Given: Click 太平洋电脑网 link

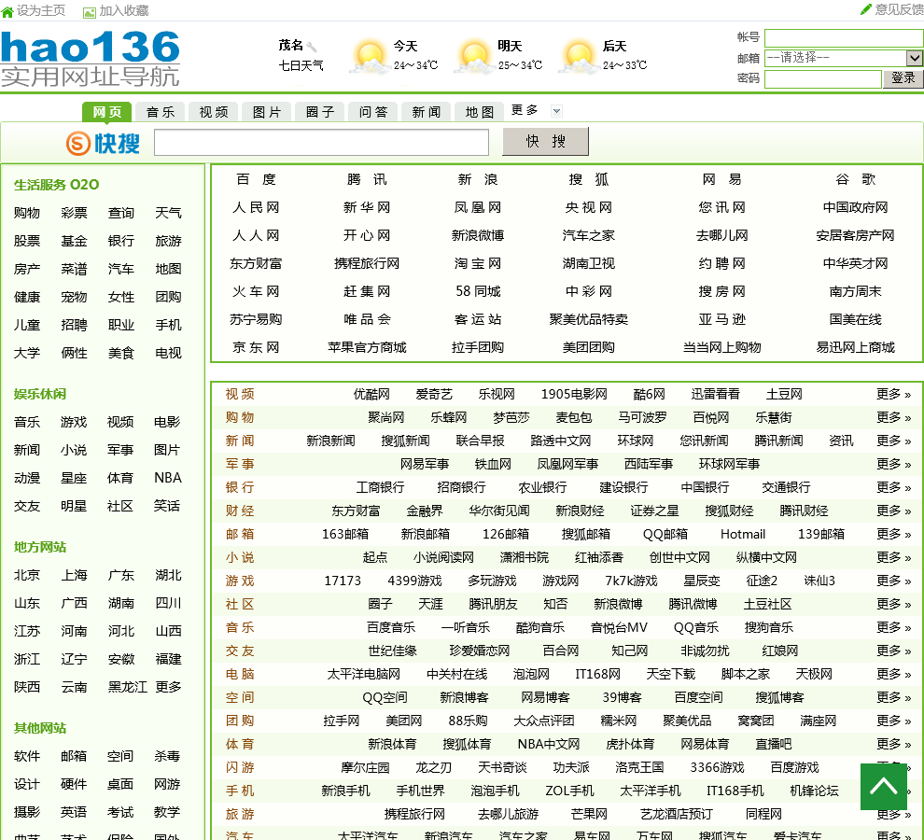Looking at the screenshot, I should (364, 674).
